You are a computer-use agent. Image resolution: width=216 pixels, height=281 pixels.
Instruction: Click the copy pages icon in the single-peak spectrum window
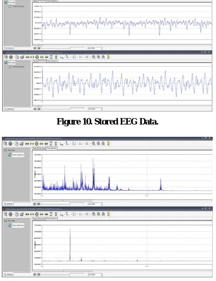pyautogui.click(x=17, y=214)
